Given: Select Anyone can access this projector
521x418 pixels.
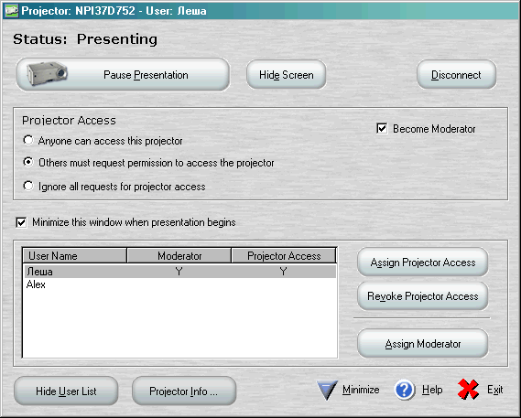Looking at the screenshot, I should click(x=28, y=141).
